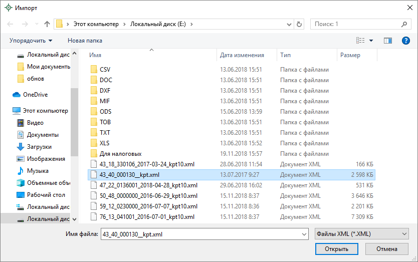Open OneDrive in the navigation pane
Viewport: 418px width, 262px height.
click(x=35, y=95)
